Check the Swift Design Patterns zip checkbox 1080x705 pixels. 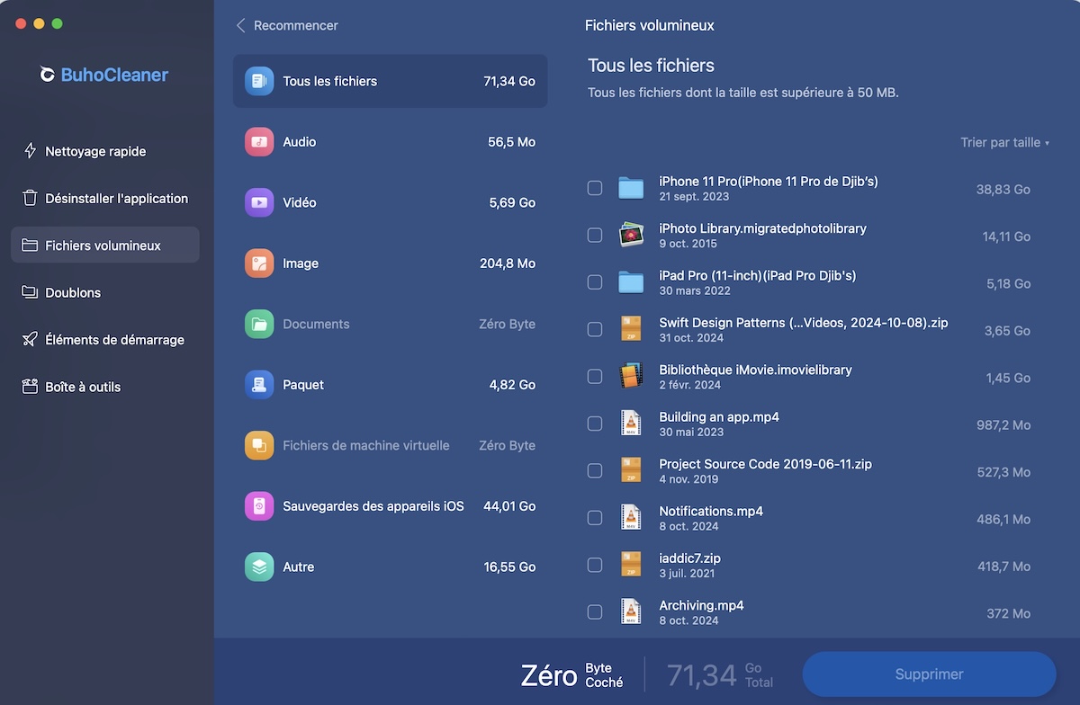pyautogui.click(x=595, y=329)
